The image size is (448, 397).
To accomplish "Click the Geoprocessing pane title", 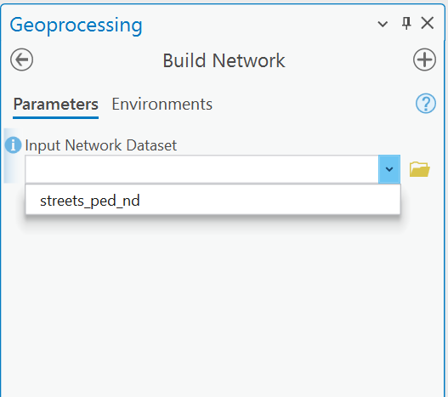I will (76, 26).
